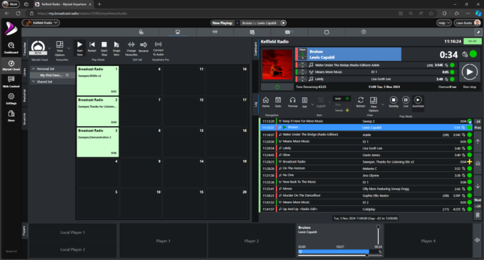Image resolution: width=484 pixels, height=260 pixels.
Task: Select Restart play mode
Action: [92, 47]
